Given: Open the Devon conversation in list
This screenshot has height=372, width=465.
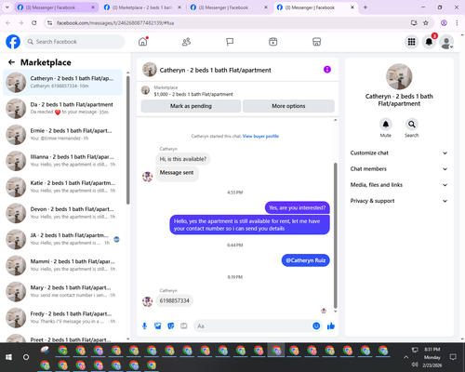Looking at the screenshot, I should point(62,213).
